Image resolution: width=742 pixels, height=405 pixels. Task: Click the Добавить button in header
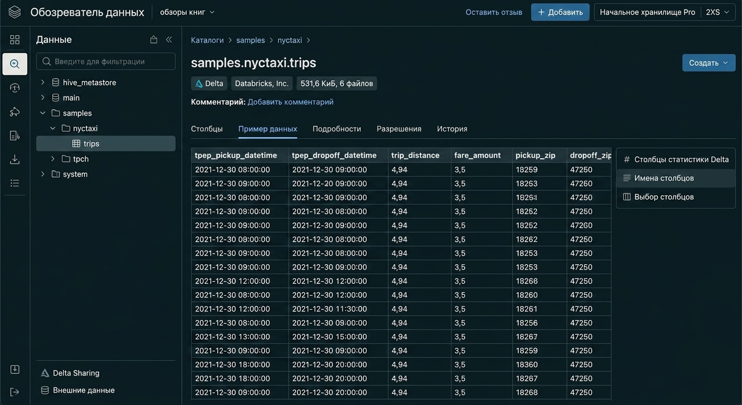tap(560, 12)
